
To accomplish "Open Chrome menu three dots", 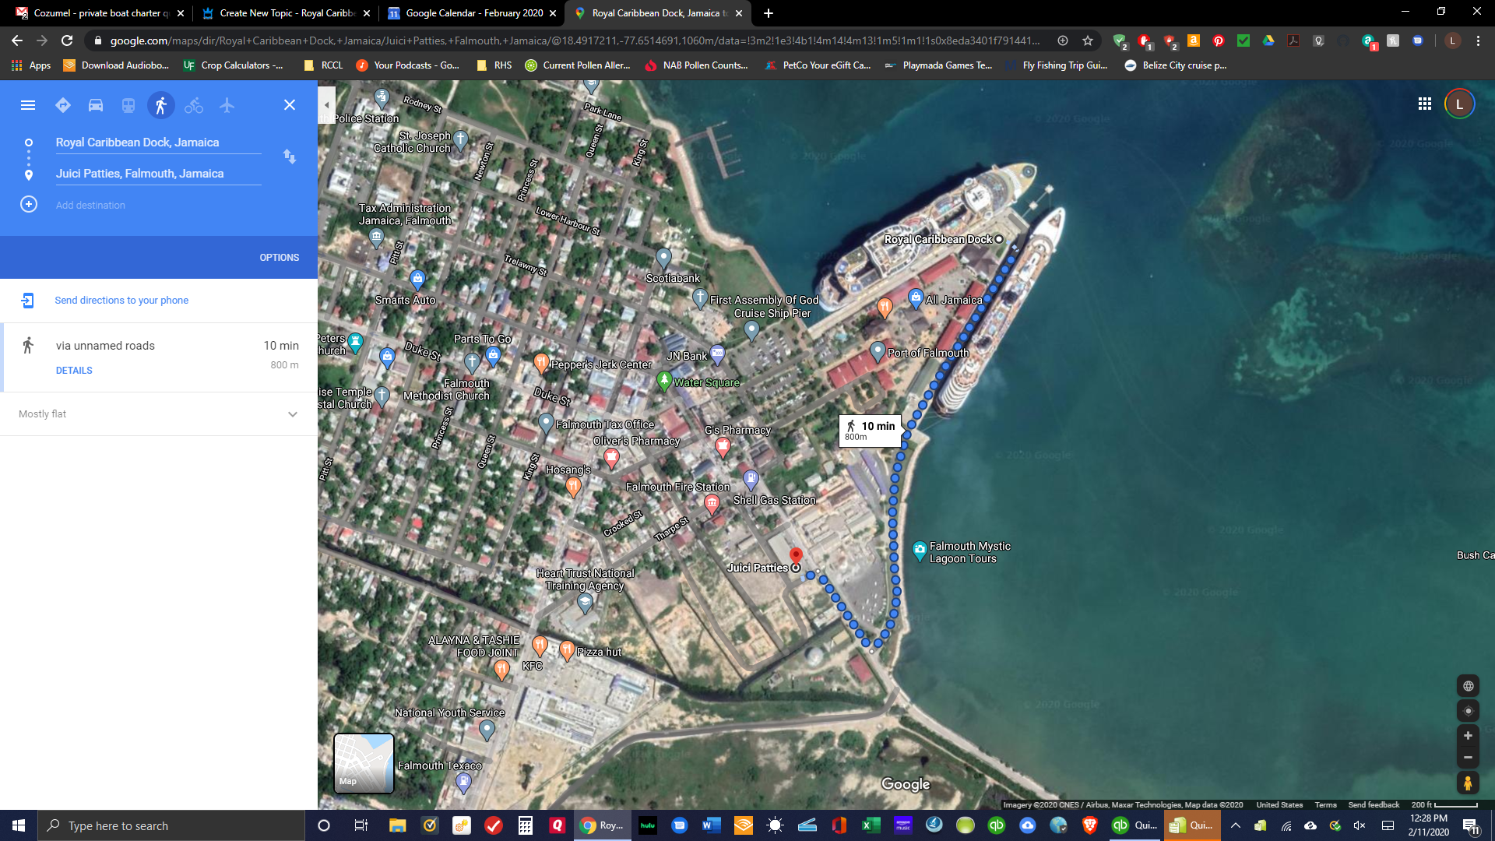I will coord(1478,40).
